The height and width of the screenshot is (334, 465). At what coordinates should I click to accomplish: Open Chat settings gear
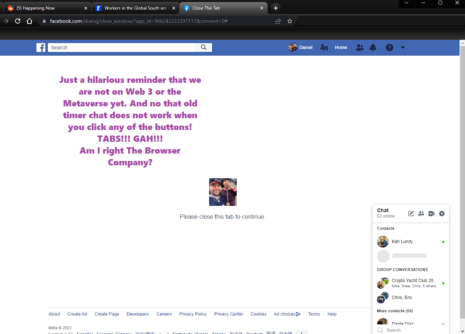click(x=442, y=214)
